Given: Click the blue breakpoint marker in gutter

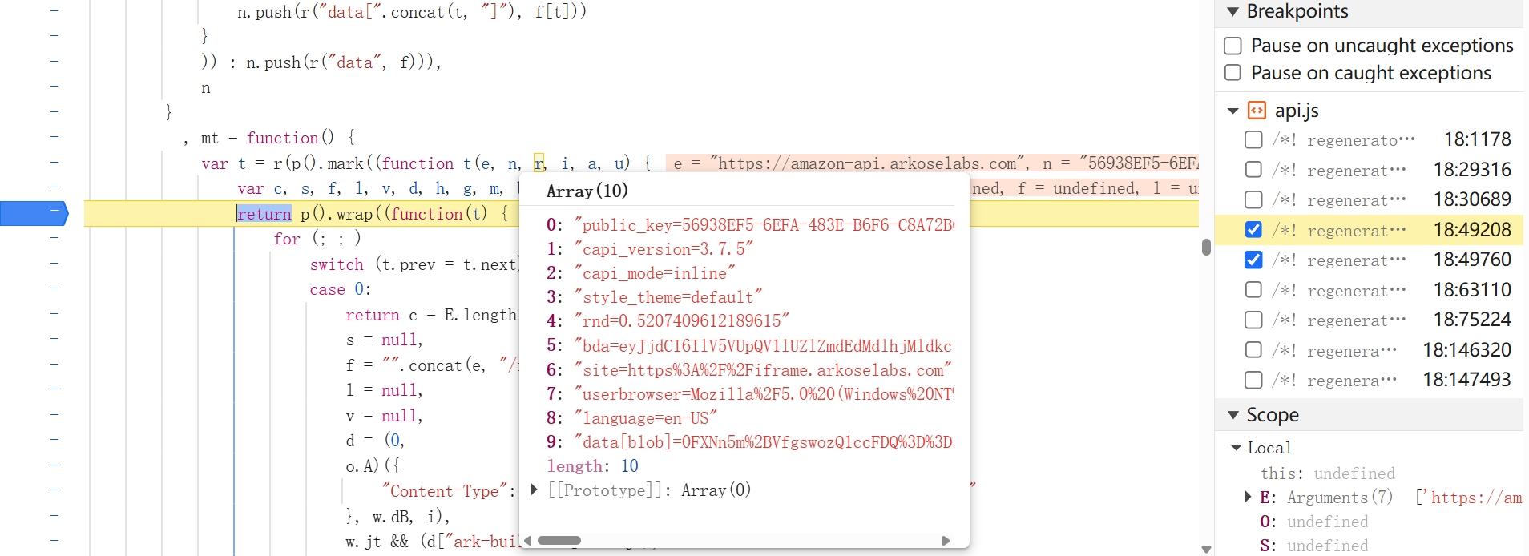Looking at the screenshot, I should (34, 213).
